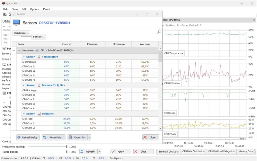The height and width of the screenshot is (161, 257).
Task: Click the sensors list scroll down arrow
Action: coord(160,129)
